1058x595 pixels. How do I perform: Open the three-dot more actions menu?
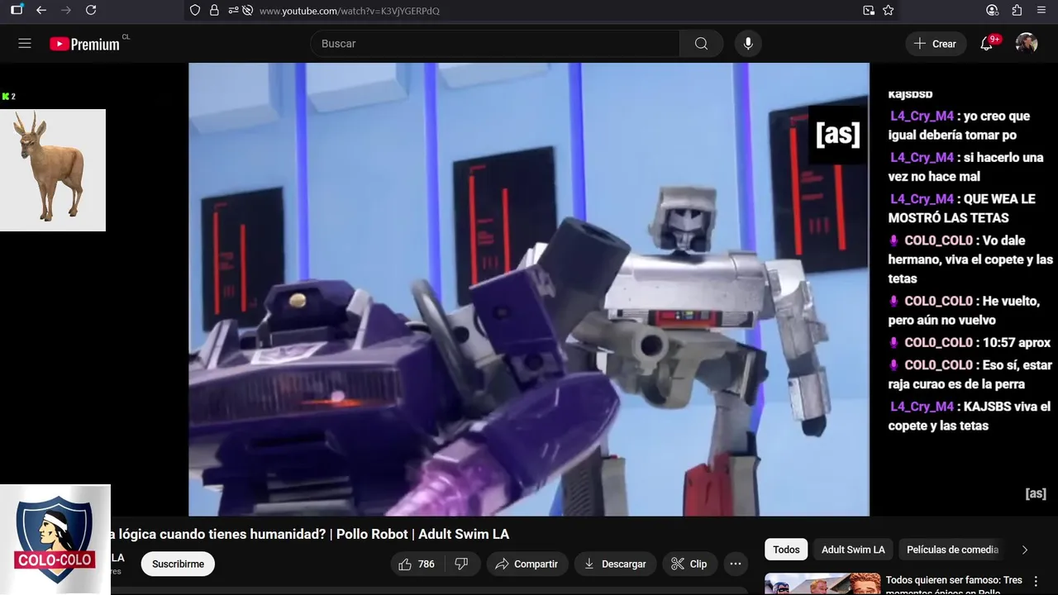pos(736,564)
